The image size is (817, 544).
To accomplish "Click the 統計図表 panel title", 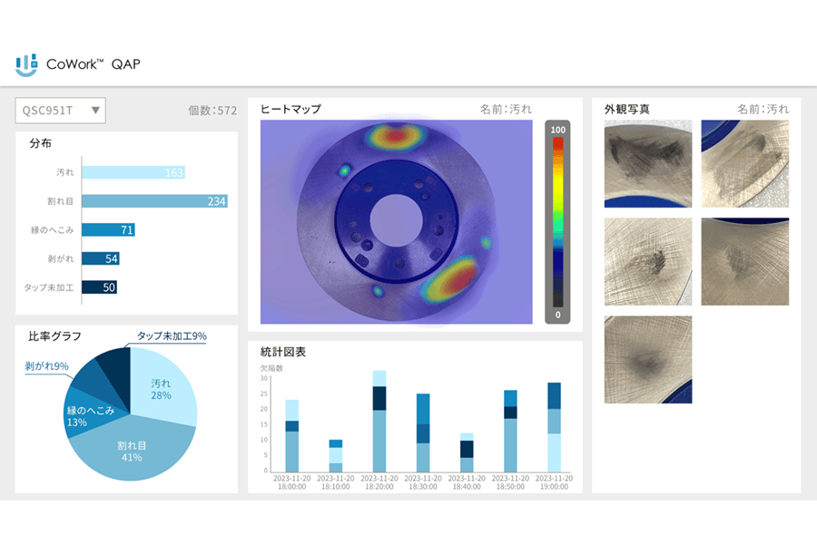I will 283,352.
